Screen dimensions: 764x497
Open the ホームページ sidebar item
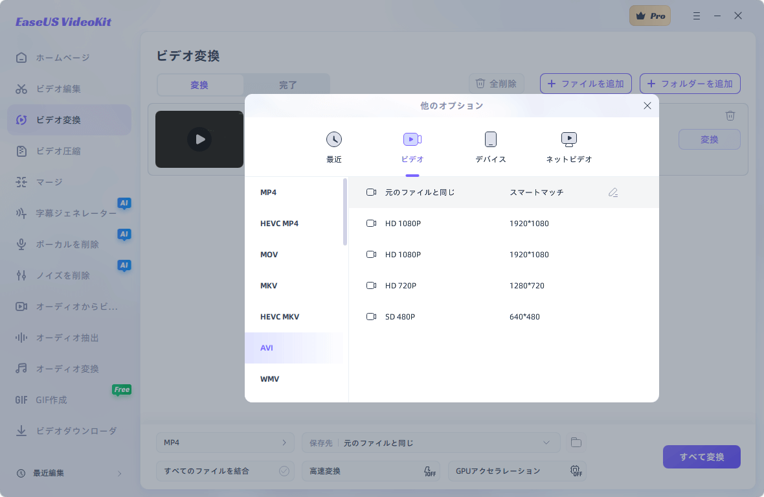coord(69,58)
